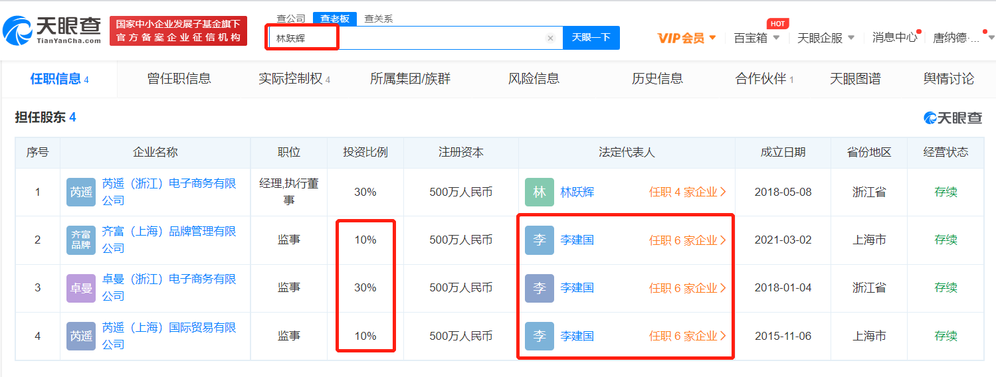Click the 李 avatar for 齐富 row
This screenshot has height=377, width=996.
tap(539, 240)
